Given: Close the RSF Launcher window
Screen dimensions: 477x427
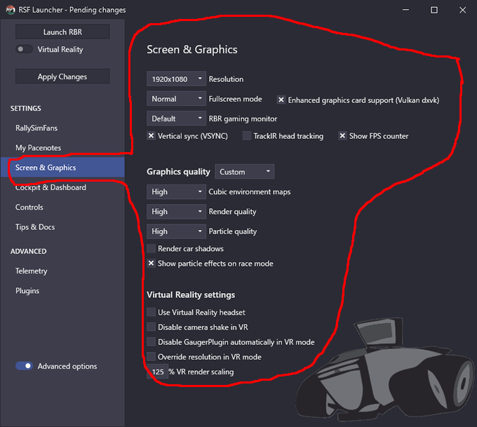Looking at the screenshot, I should 462,10.
